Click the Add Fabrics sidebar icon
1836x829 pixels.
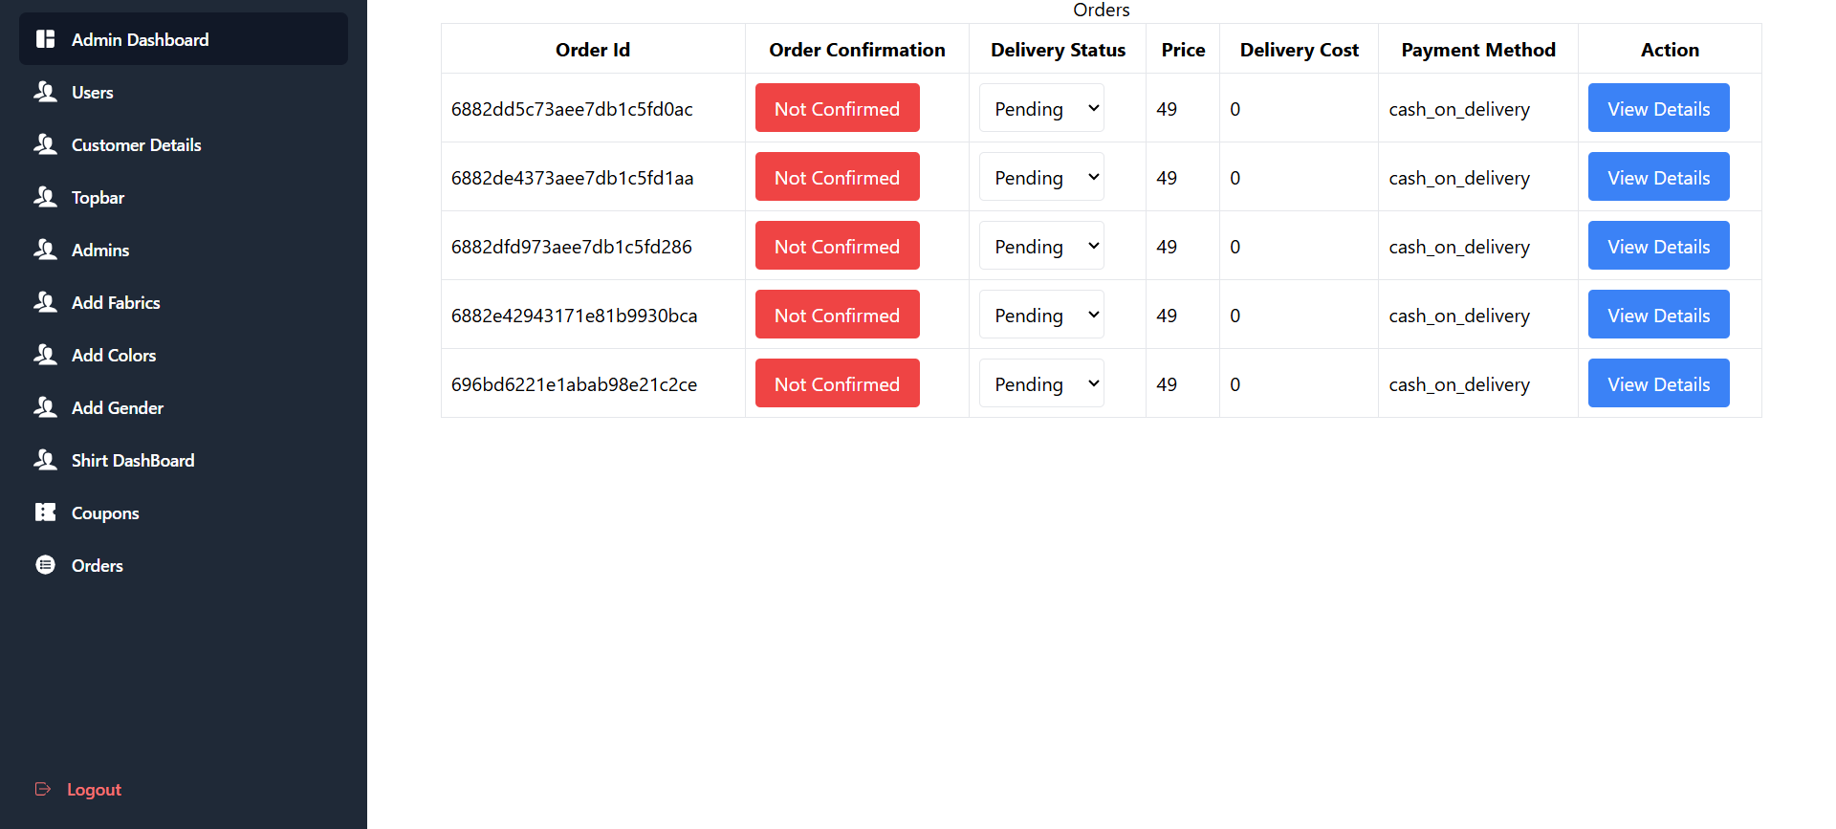45,302
